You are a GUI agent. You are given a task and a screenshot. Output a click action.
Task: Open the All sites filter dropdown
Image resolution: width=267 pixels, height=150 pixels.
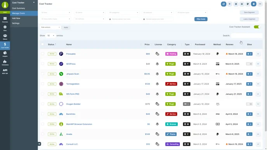tap(55, 12)
